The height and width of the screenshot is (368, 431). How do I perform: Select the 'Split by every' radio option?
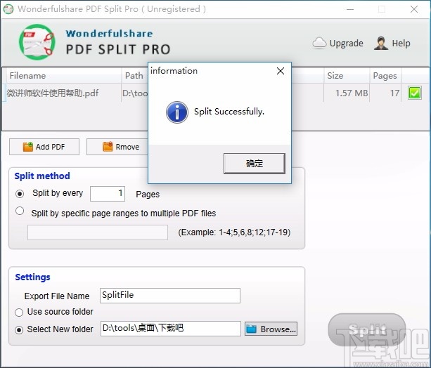(20, 194)
